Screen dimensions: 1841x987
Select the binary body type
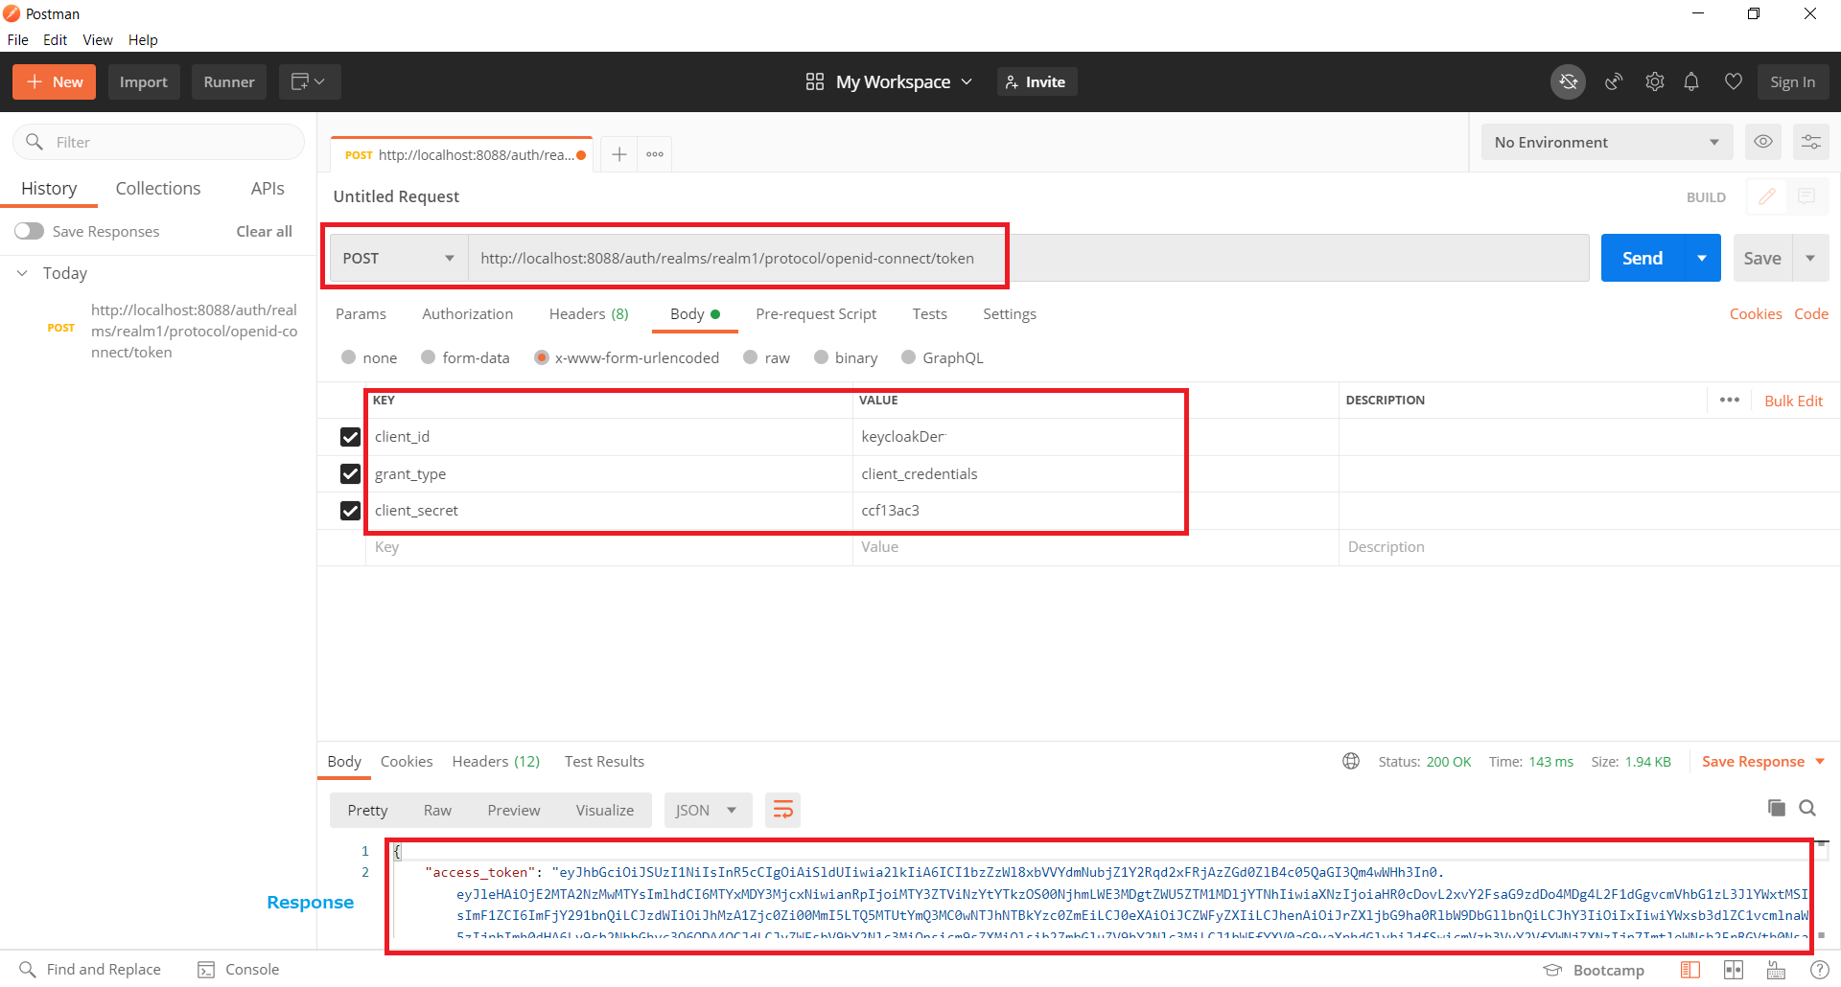[821, 357]
